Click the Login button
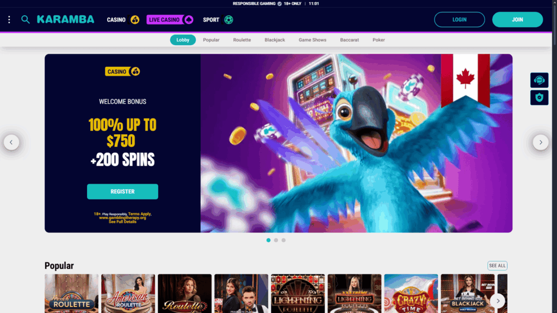This screenshot has width=557, height=313. (x=459, y=20)
